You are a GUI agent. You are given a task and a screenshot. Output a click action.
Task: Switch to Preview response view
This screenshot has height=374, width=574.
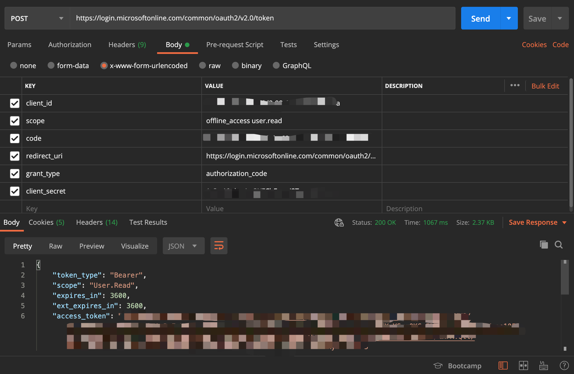pyautogui.click(x=92, y=246)
